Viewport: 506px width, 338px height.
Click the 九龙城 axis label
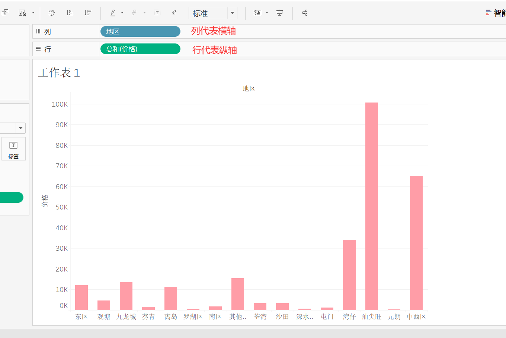(x=126, y=316)
